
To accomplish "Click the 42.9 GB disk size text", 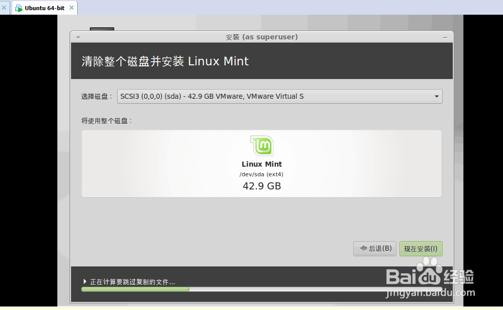I will tap(262, 186).
